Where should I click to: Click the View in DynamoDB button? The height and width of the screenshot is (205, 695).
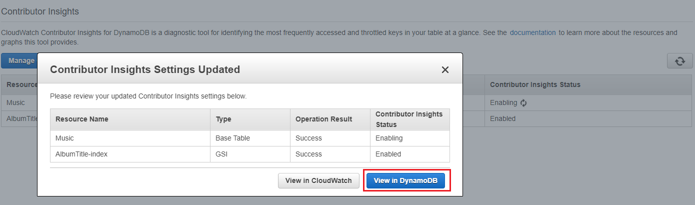tap(405, 180)
